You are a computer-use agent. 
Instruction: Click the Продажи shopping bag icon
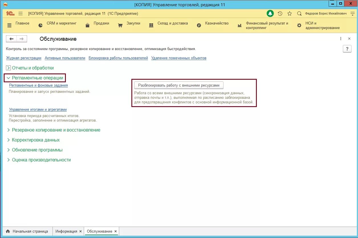click(x=88, y=25)
